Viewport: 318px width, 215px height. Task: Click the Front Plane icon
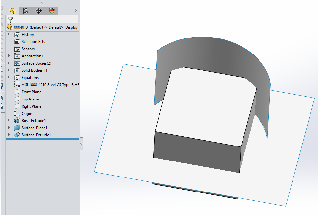(17, 92)
